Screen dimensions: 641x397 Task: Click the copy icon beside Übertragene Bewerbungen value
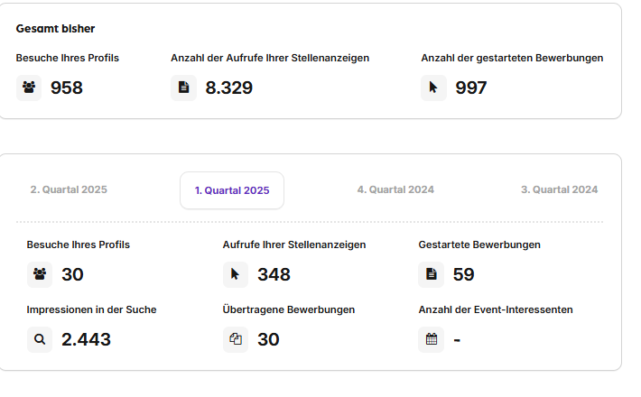236,339
